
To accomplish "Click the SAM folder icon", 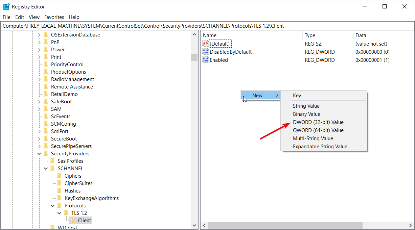I will pyautogui.click(x=46, y=109).
